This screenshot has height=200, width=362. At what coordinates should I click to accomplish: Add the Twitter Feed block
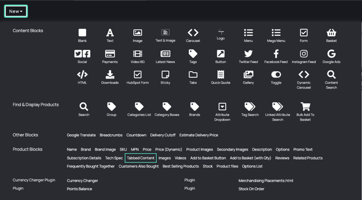[x=248, y=56]
